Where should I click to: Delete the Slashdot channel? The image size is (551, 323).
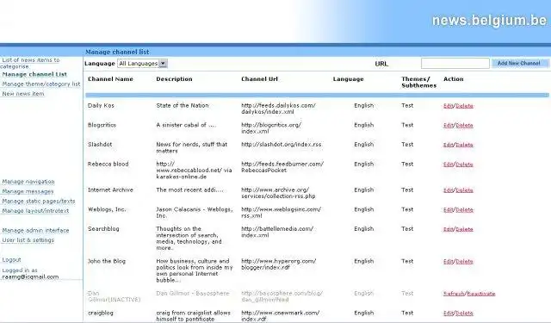(x=464, y=145)
